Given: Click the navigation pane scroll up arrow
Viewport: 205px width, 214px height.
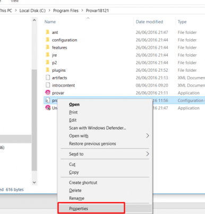Looking at the screenshot, I should click(x=35, y=20).
